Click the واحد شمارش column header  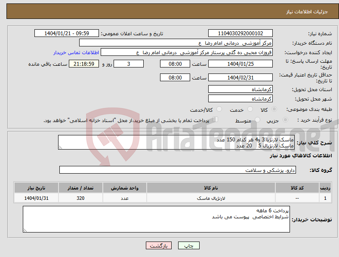[x=125, y=188]
